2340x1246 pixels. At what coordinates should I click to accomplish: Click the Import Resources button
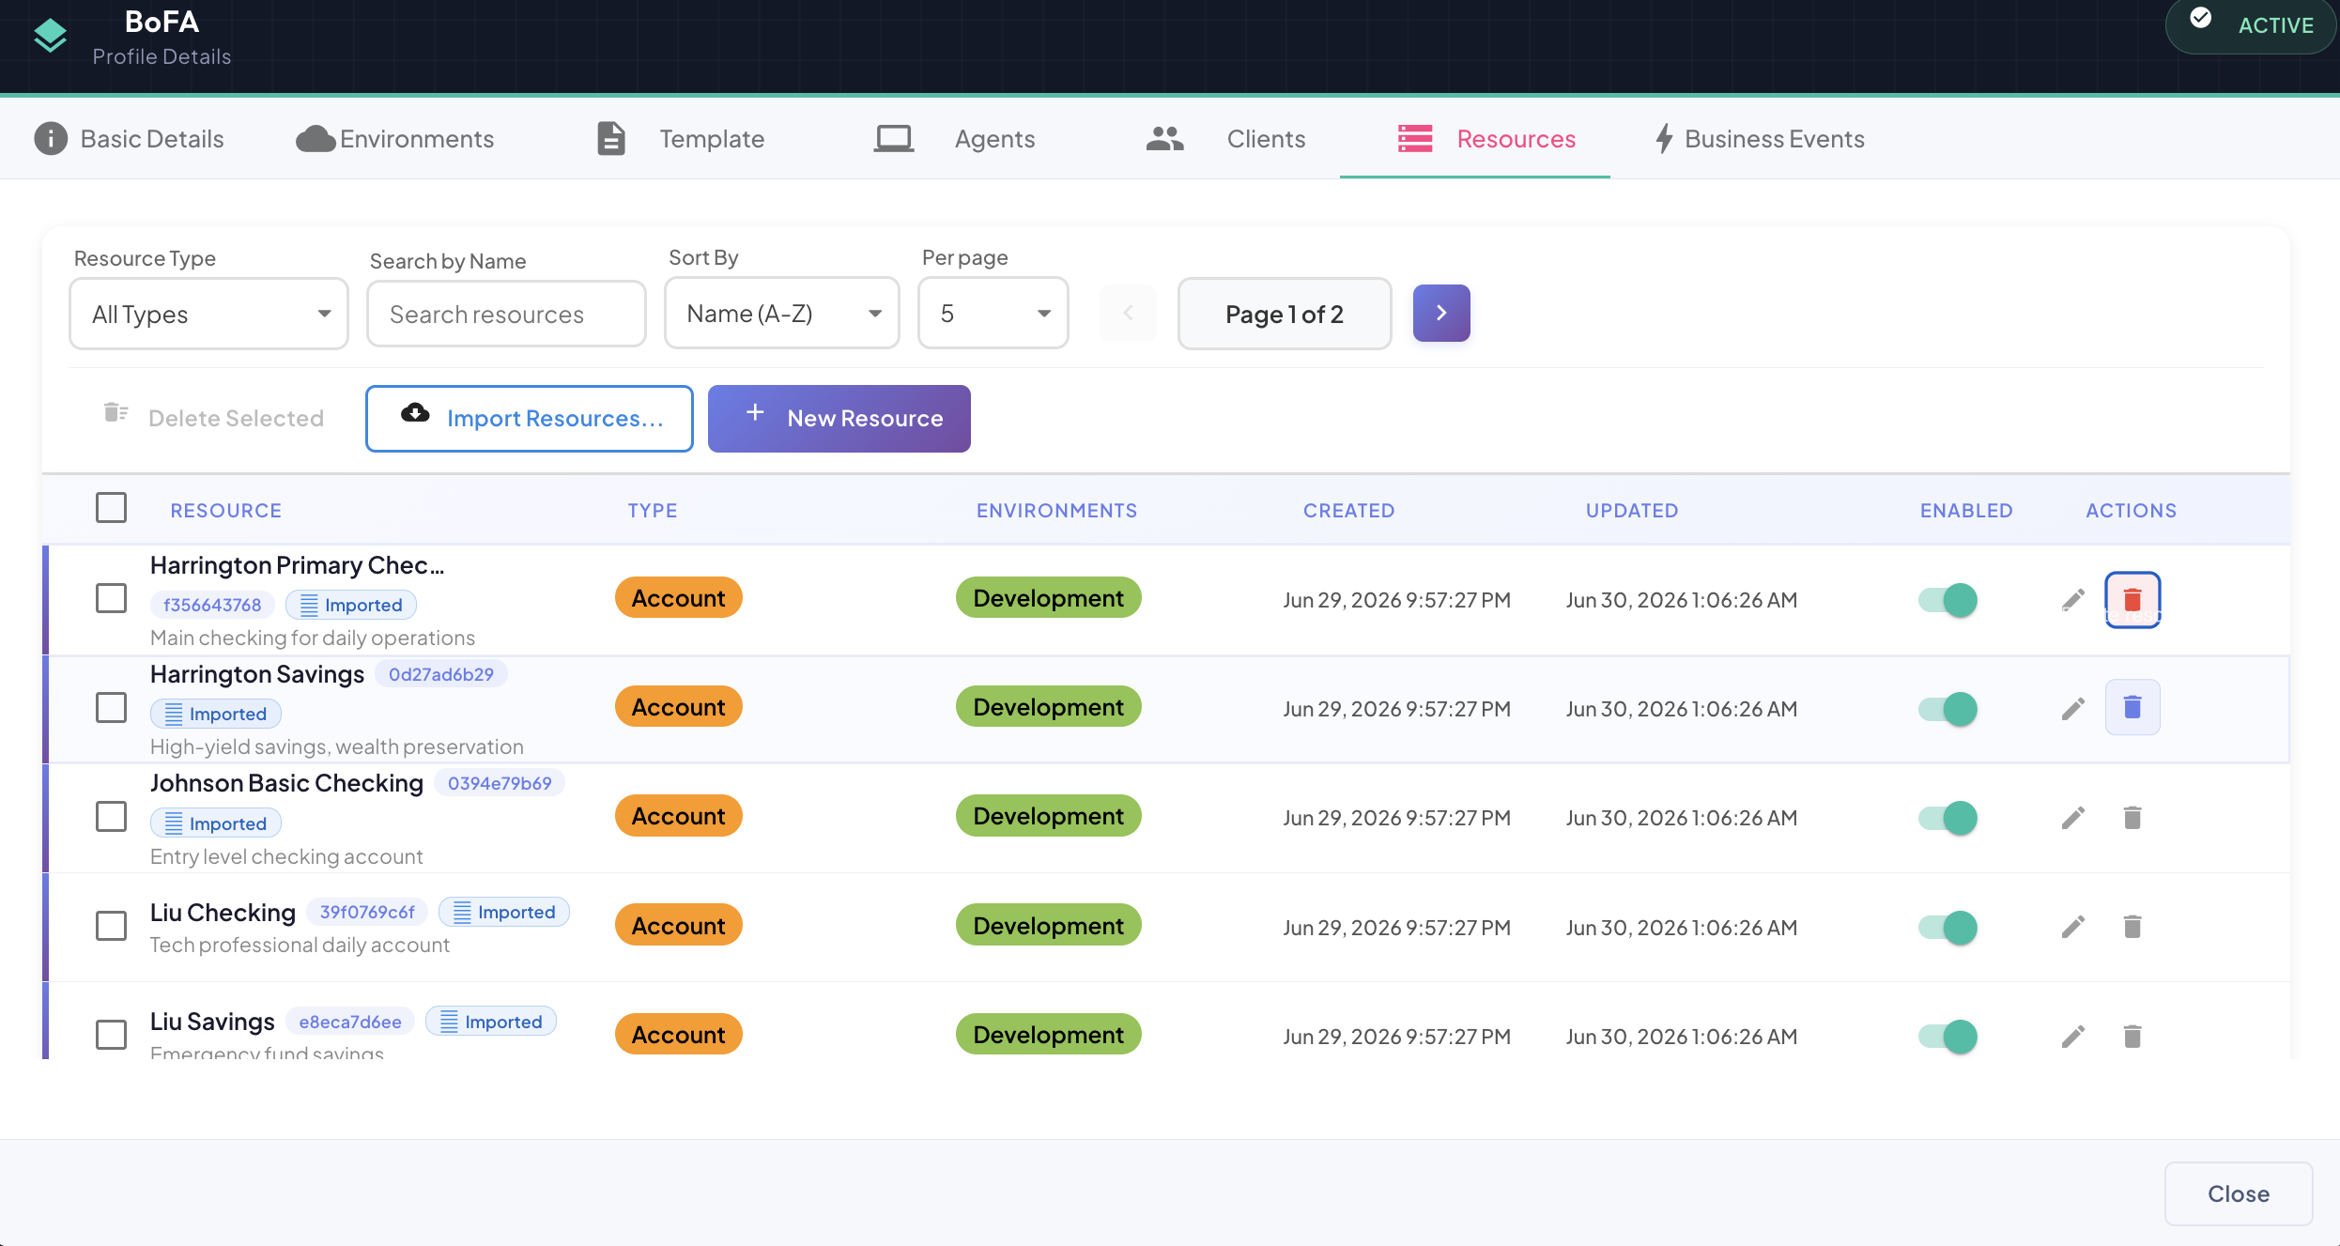pyautogui.click(x=530, y=419)
